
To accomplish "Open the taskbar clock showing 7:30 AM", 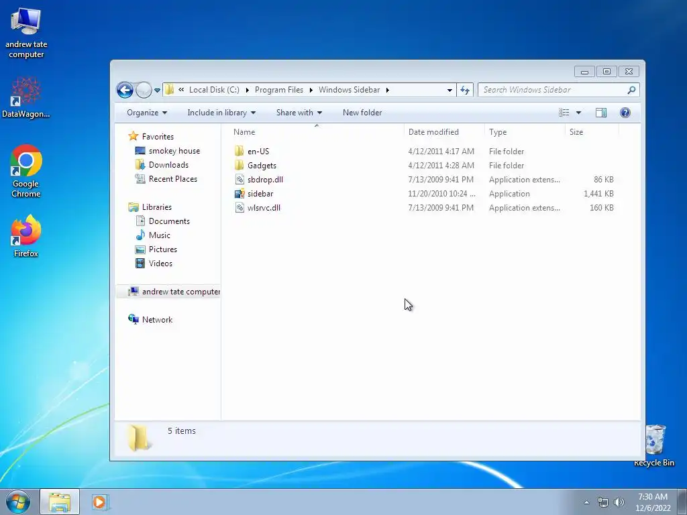I will point(653,502).
